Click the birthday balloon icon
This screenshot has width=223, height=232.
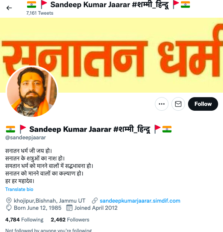coord(9,208)
